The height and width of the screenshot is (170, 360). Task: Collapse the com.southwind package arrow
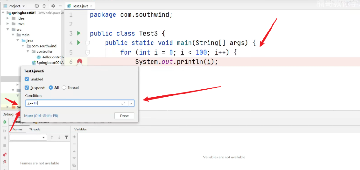[x=23, y=46]
